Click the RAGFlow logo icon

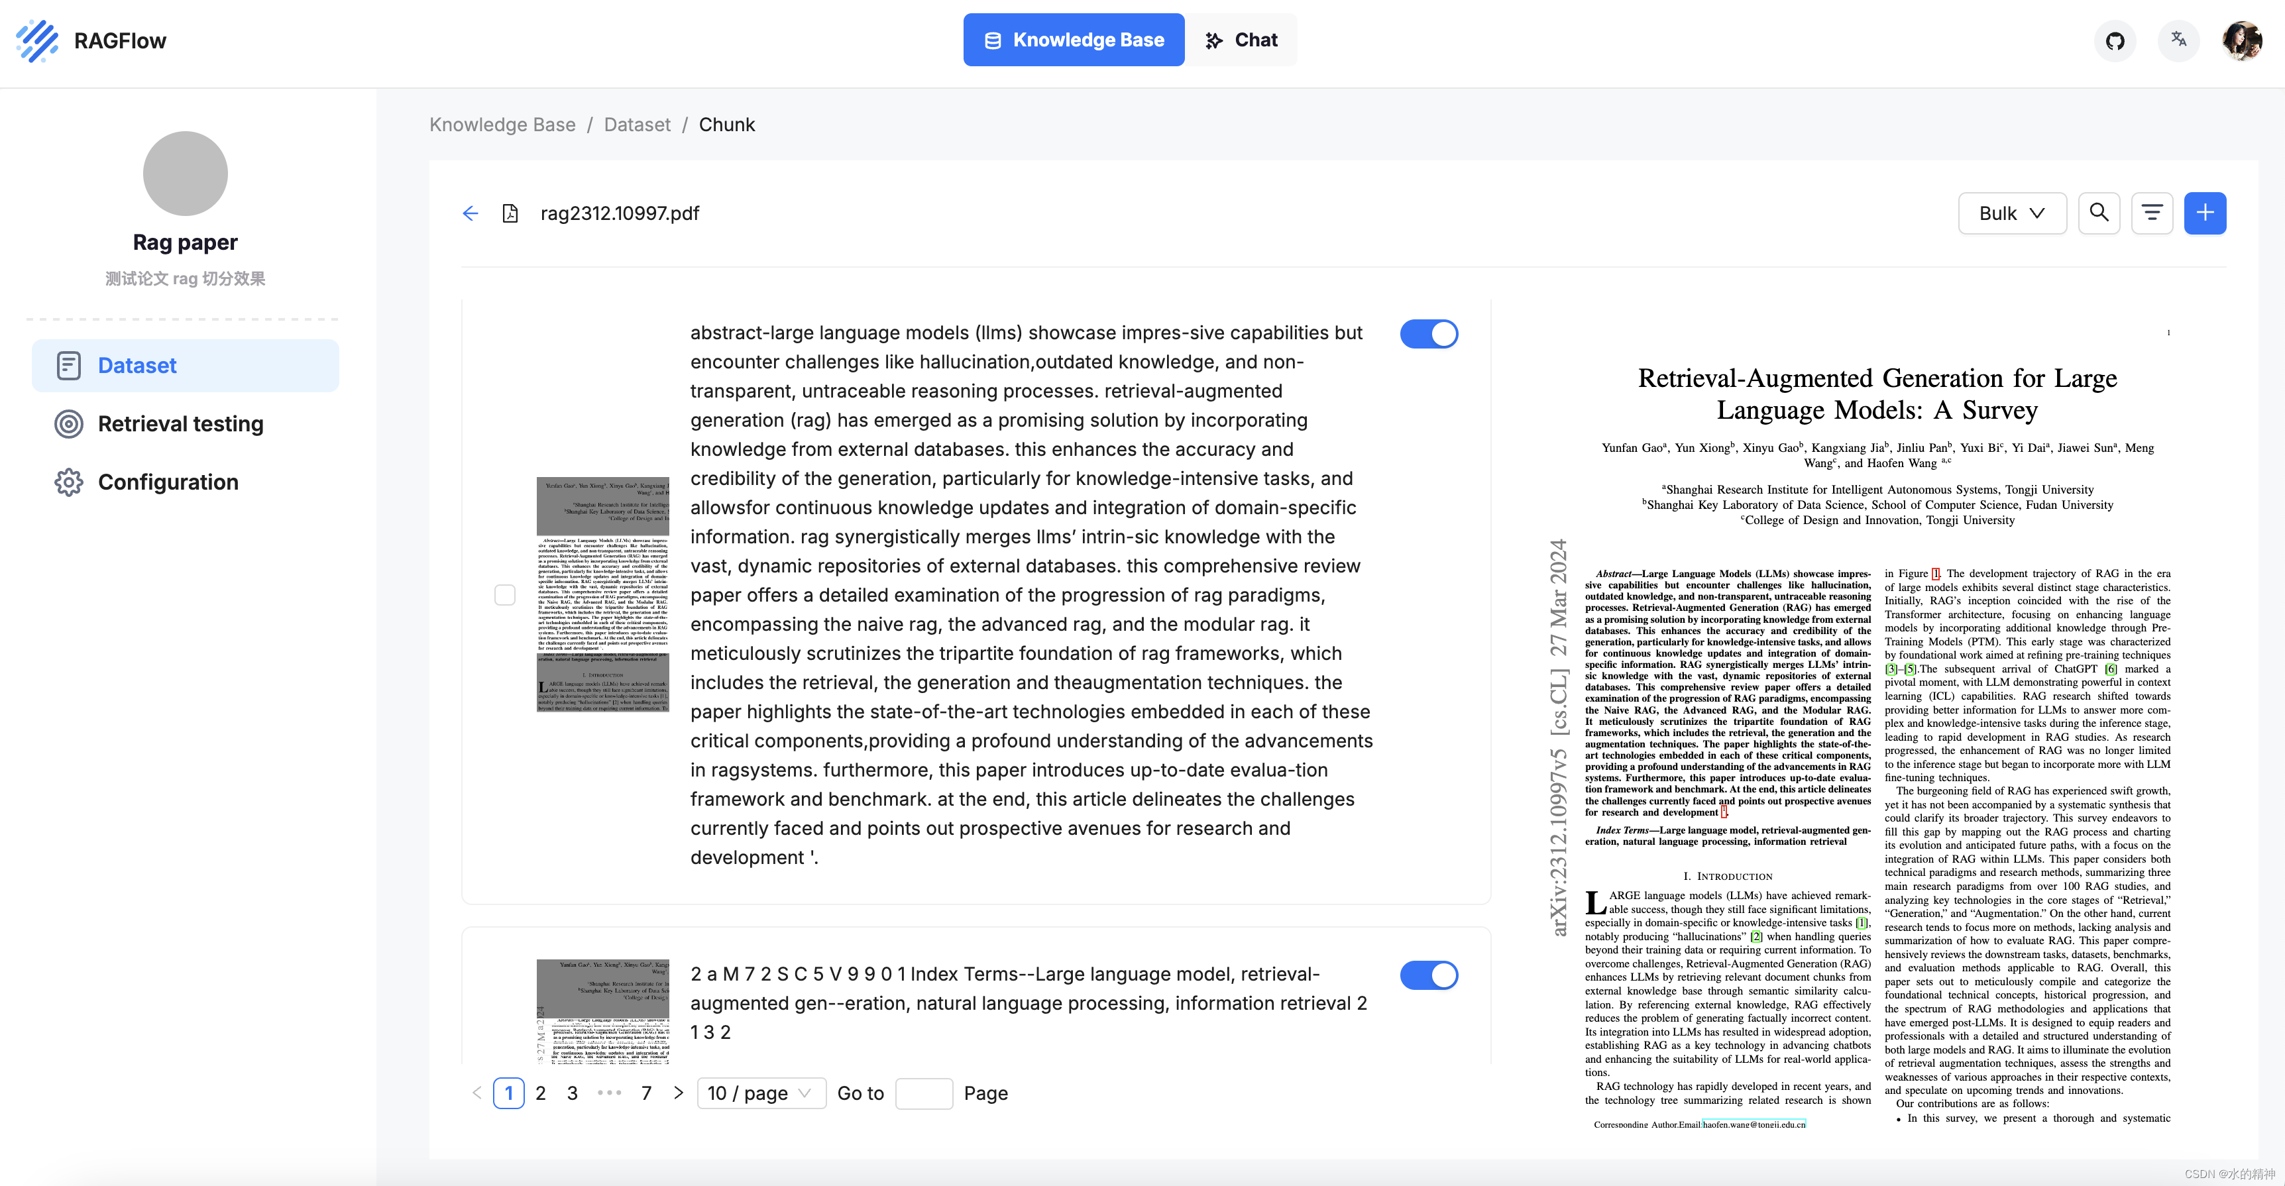pos(37,41)
